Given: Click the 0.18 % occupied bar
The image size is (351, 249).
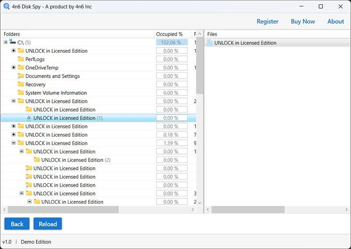Looking at the screenshot, I should click(x=172, y=135).
